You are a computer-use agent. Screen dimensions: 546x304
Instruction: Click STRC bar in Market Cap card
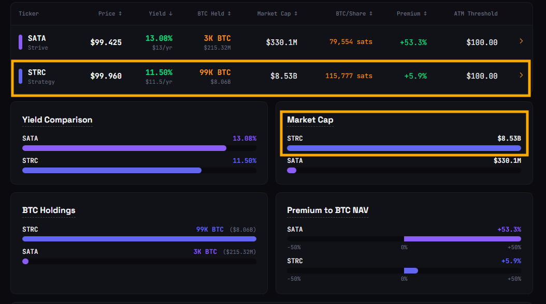(x=404, y=148)
